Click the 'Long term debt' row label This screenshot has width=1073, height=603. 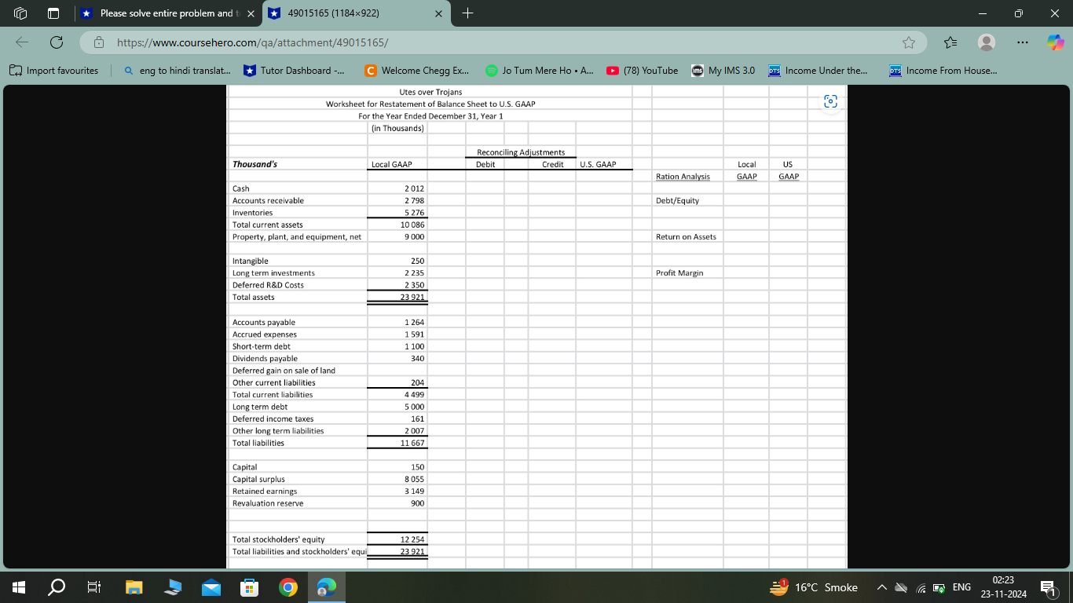tap(260, 407)
